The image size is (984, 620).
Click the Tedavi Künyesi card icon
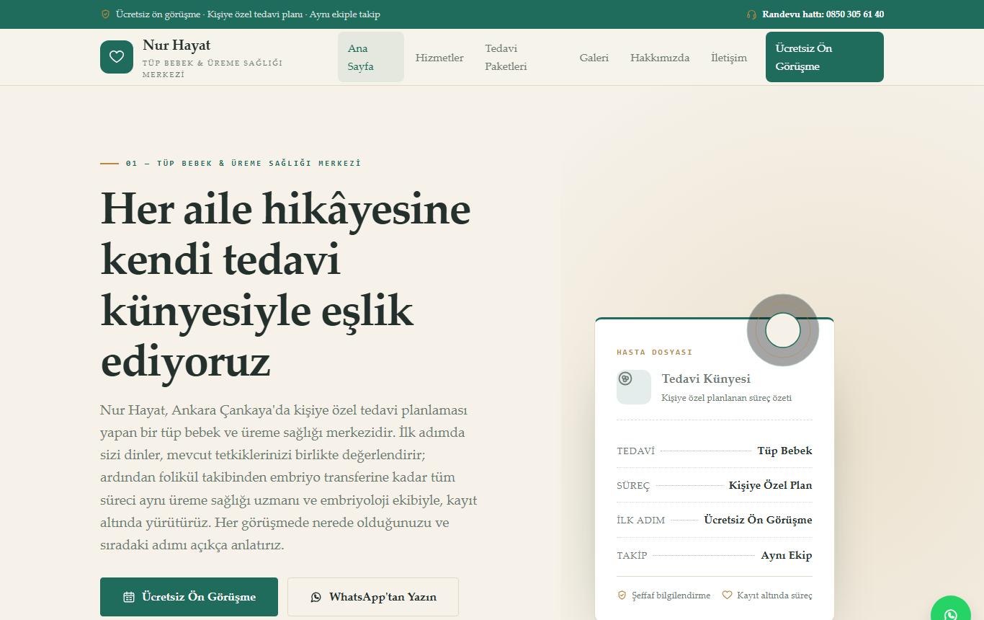coord(634,387)
